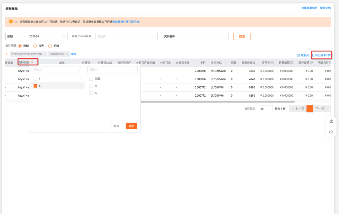
Task: Open 账号/Owner账号 select dropdown
Action: tap(126, 36)
